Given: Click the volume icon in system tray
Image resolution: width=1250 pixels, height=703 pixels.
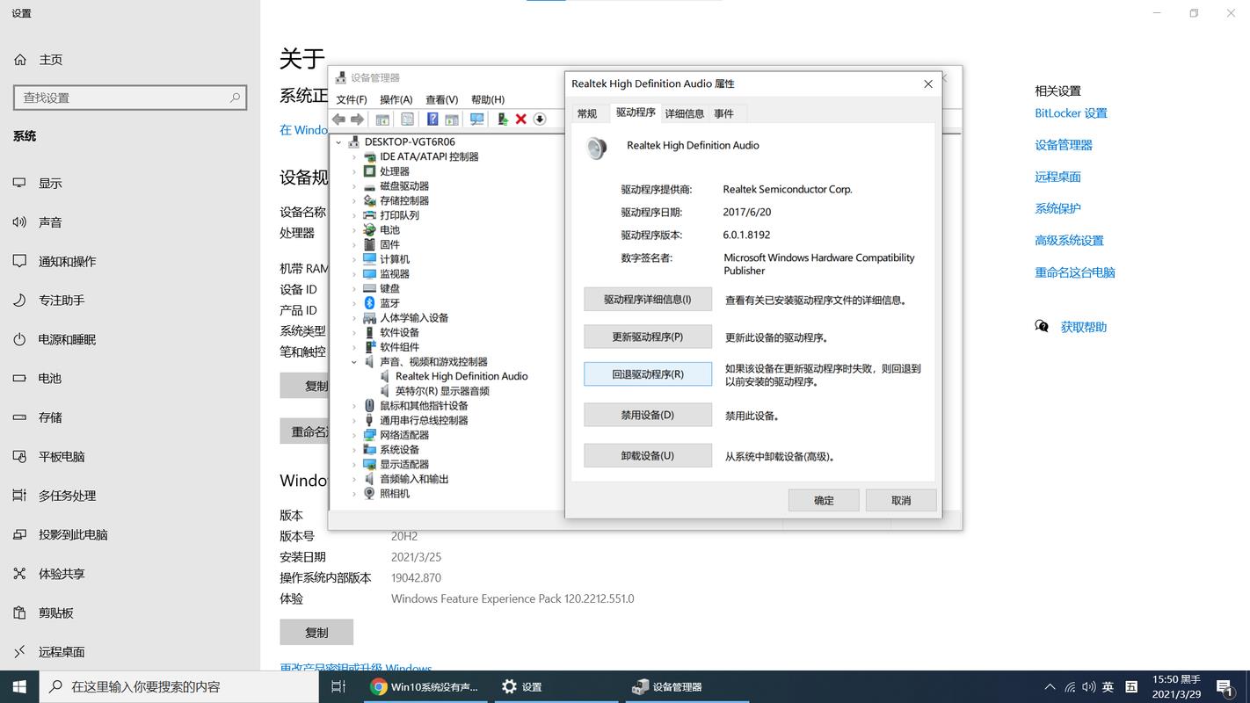Looking at the screenshot, I should pyautogui.click(x=1089, y=687).
